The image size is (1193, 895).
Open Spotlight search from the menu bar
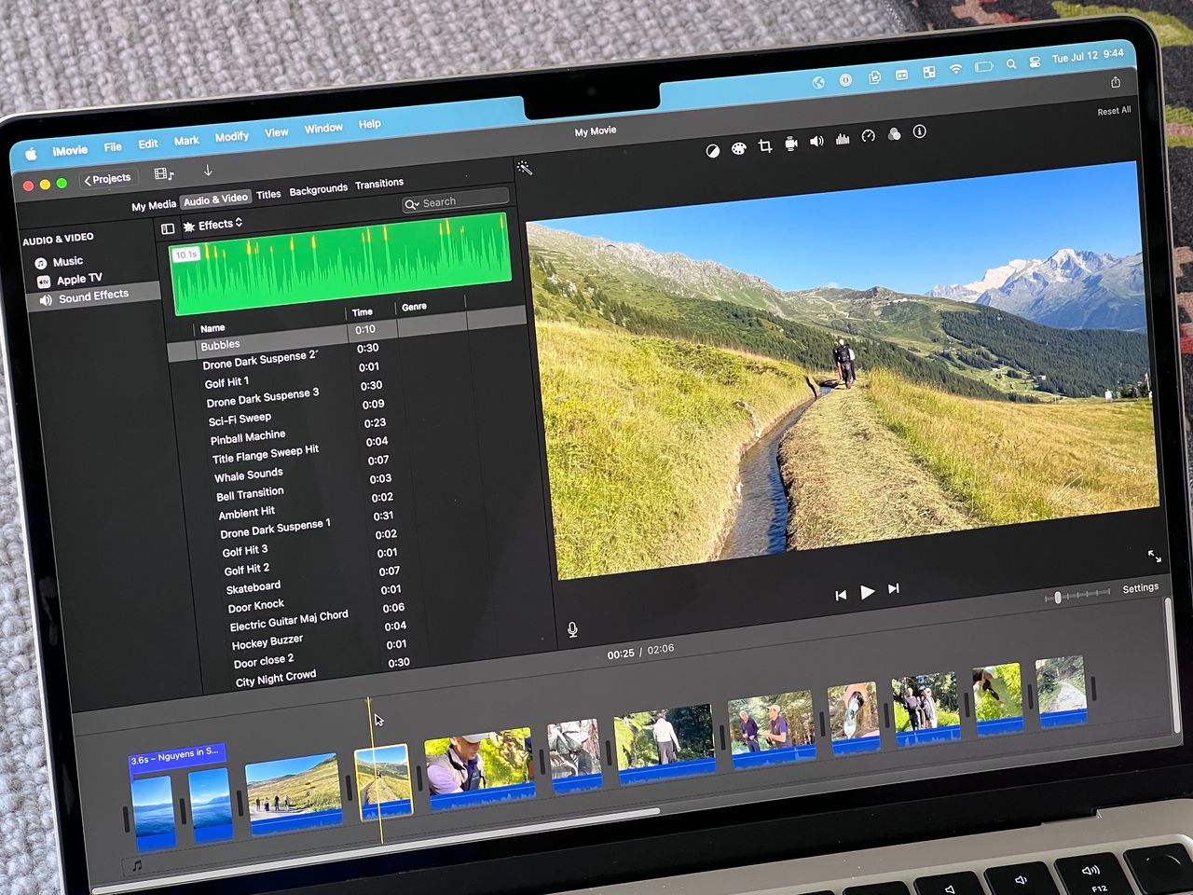pos(1010,65)
